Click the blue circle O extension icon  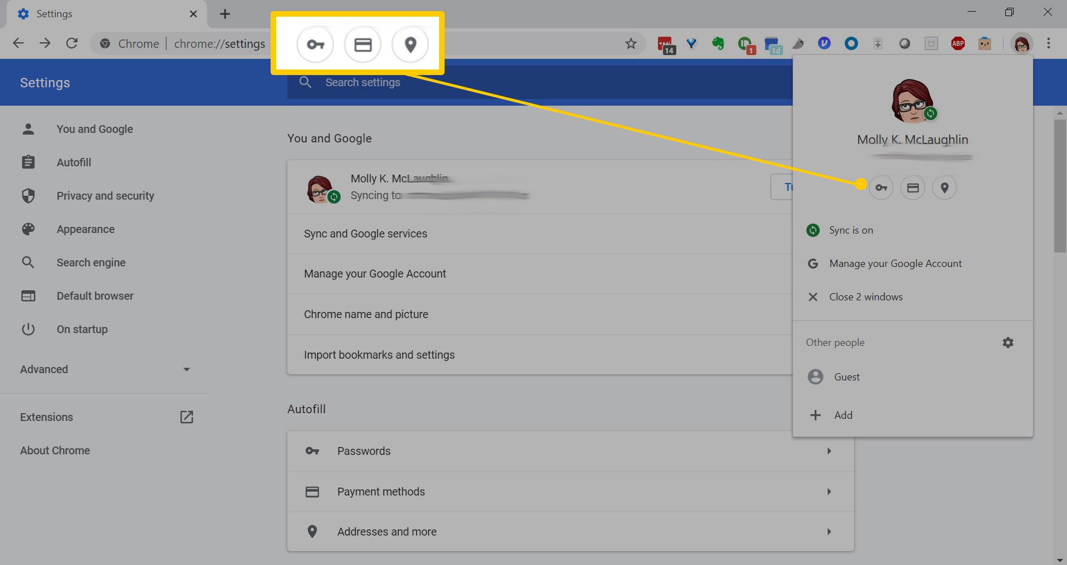[851, 43]
